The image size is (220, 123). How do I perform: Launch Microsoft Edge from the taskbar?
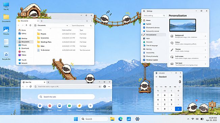120,119
